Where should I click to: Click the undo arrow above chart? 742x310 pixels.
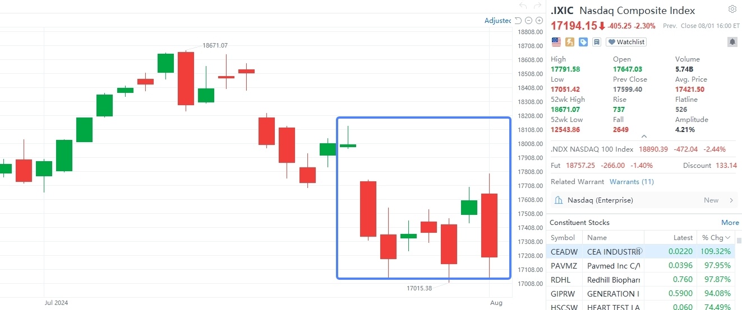[x=523, y=6]
